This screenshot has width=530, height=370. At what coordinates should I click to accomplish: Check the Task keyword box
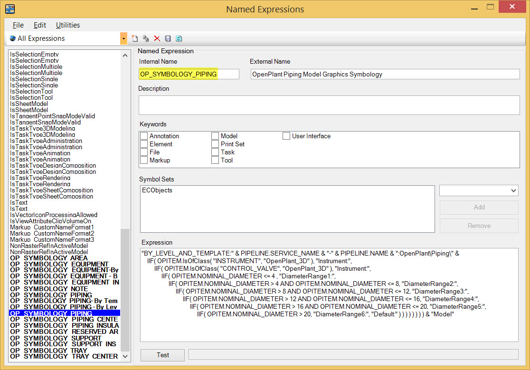(215, 152)
